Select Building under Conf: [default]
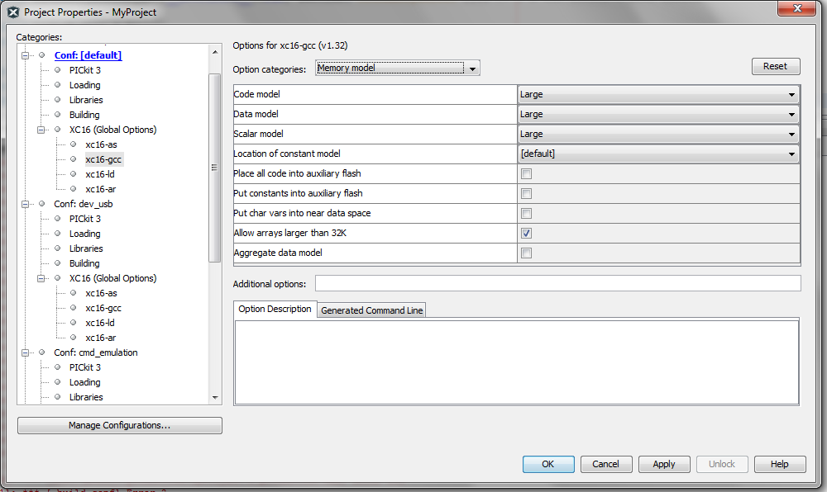Screen dimensions: 827x492 tap(84, 115)
